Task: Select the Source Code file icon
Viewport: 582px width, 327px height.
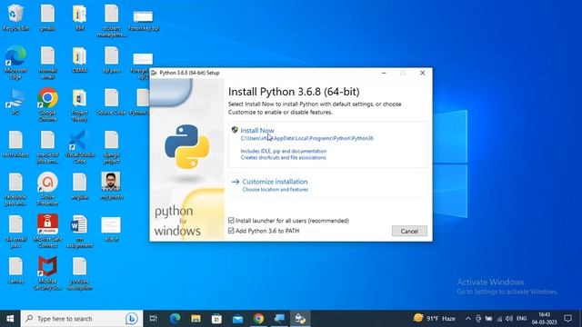Action: [111, 102]
